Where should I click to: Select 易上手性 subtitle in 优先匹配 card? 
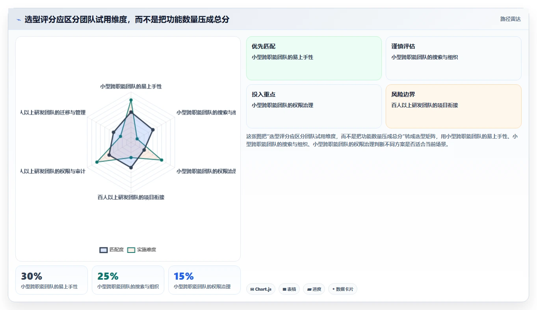(282, 57)
